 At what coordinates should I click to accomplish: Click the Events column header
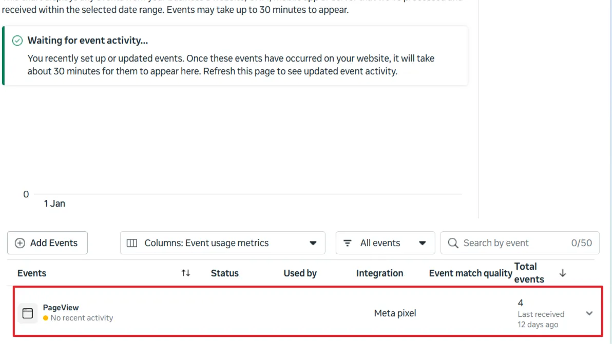[32, 273]
